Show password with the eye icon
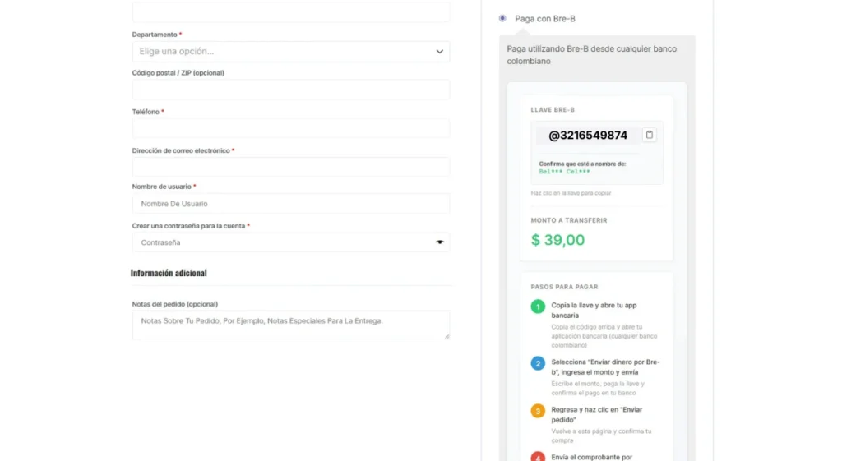 pyautogui.click(x=440, y=242)
